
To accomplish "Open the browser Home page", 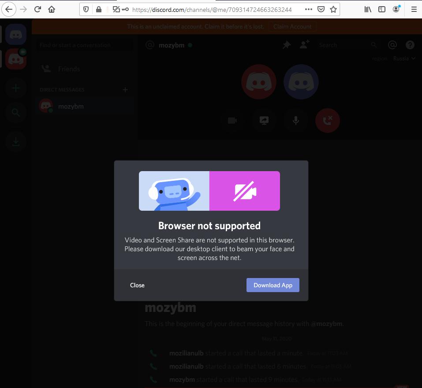I will 52,9.
